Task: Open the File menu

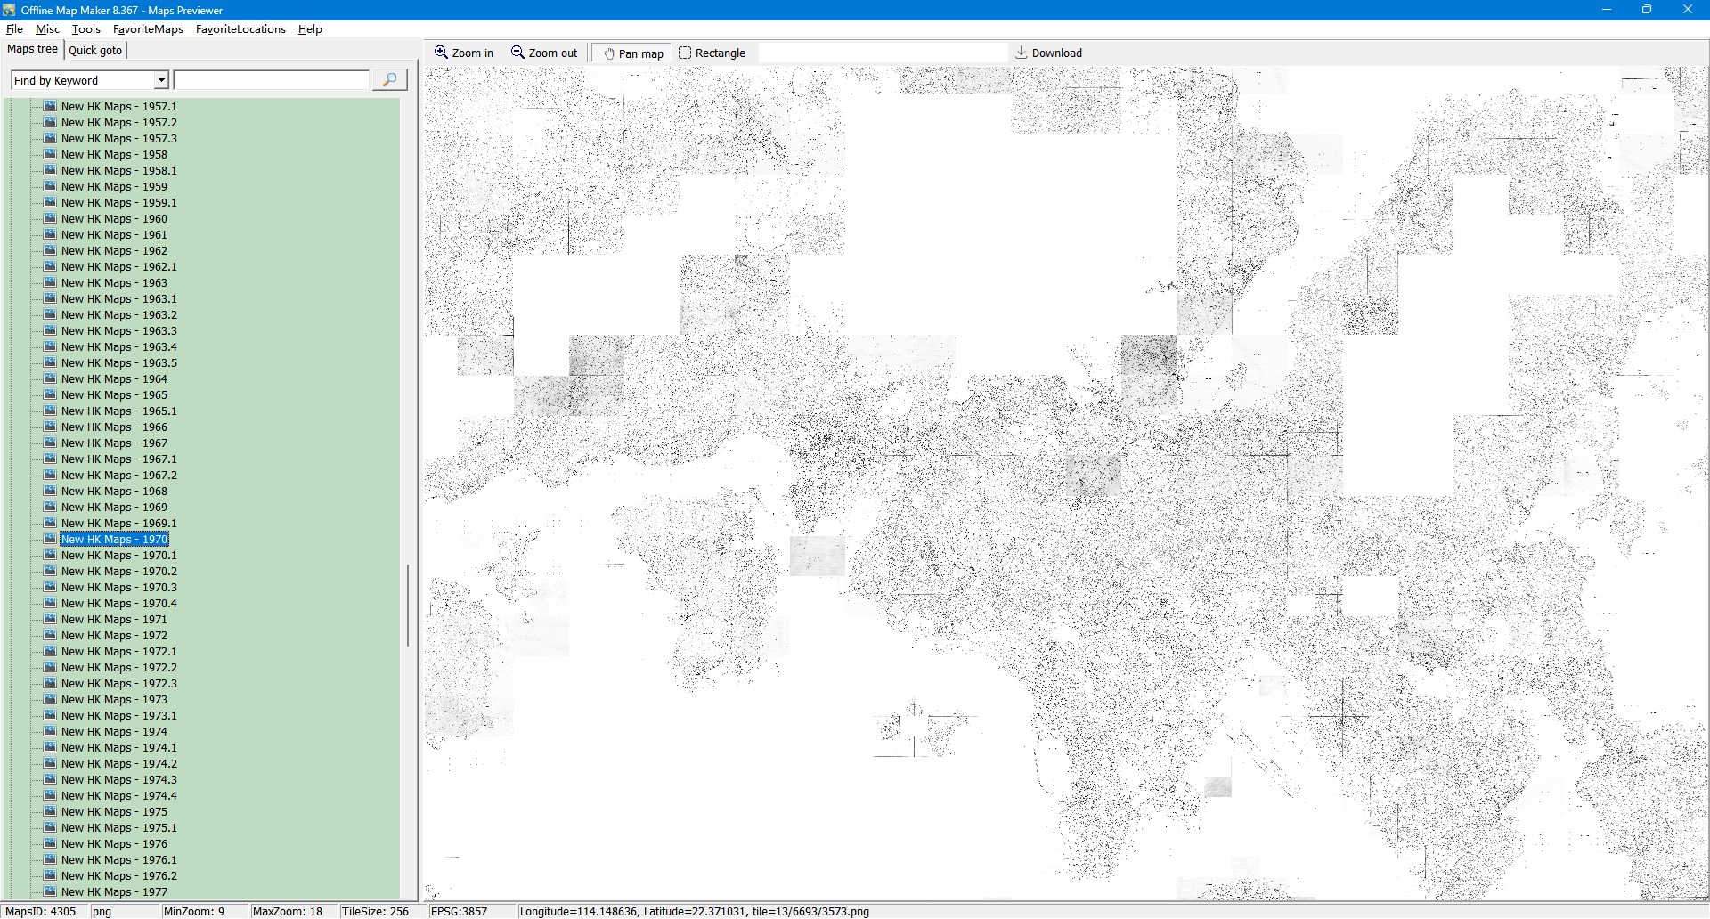Action: pos(14,29)
